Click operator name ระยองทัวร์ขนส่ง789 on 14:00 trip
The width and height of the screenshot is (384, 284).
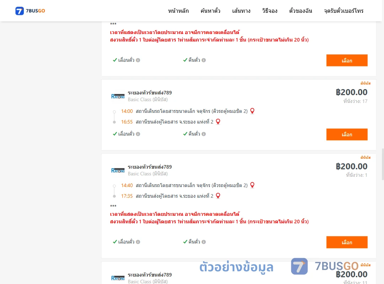click(x=150, y=93)
